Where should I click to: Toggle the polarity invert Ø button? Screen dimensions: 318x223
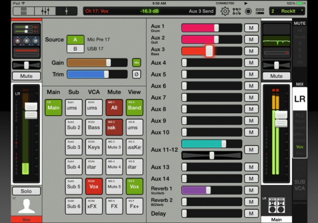(x=136, y=74)
